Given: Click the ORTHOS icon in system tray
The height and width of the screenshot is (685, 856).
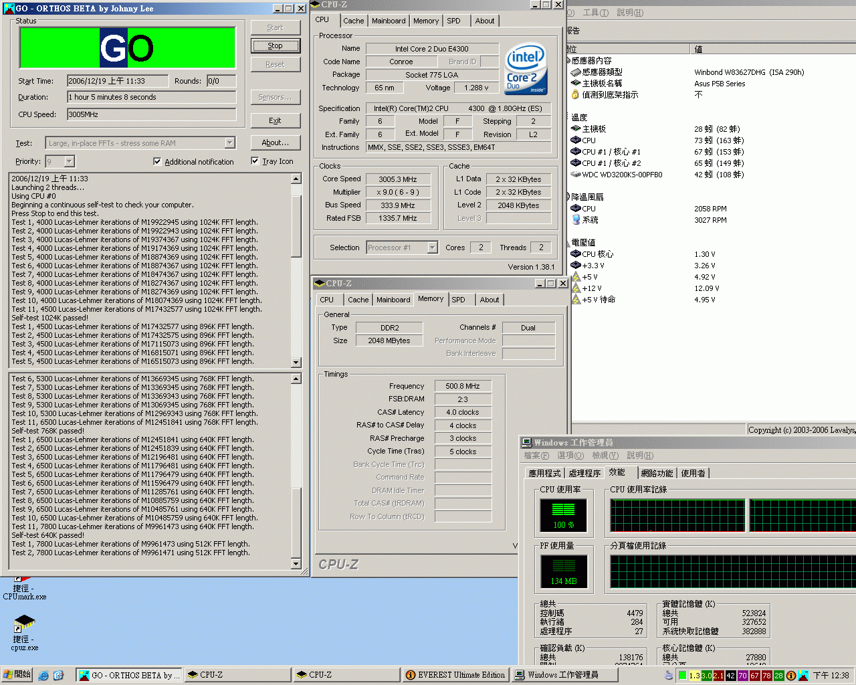Looking at the screenshot, I should (x=803, y=676).
